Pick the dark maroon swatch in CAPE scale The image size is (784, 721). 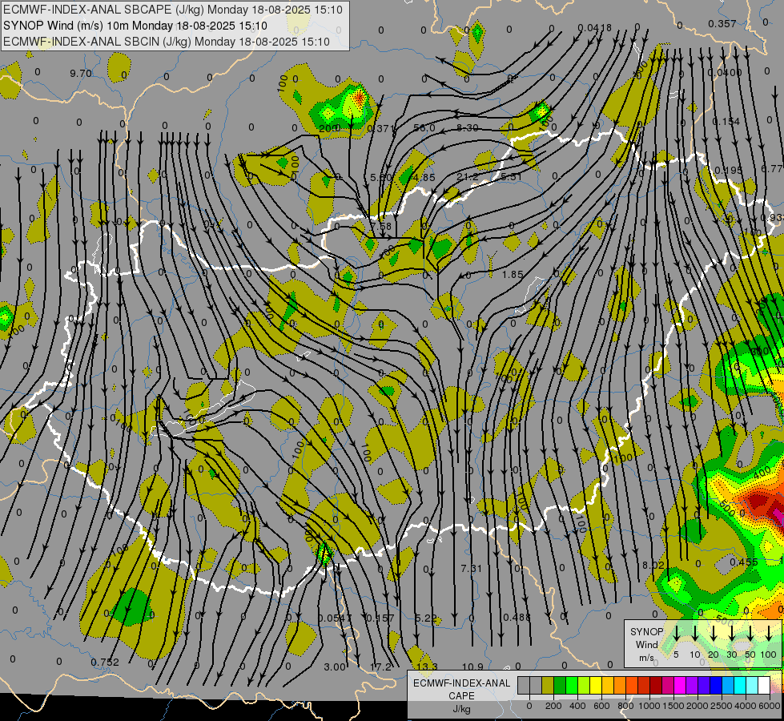coord(656,685)
